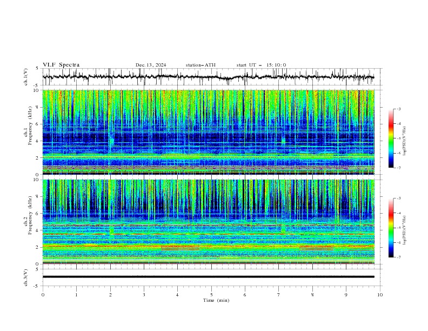The height and width of the screenshot is (331, 428).
Task: Click the ch.1 colorbar 'log(PSD)(V²/Hz)' label
Action: 405,141
